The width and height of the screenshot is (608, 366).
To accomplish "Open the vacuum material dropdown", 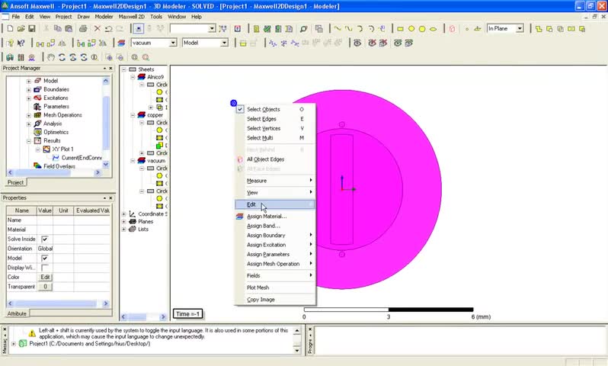I will tap(173, 43).
